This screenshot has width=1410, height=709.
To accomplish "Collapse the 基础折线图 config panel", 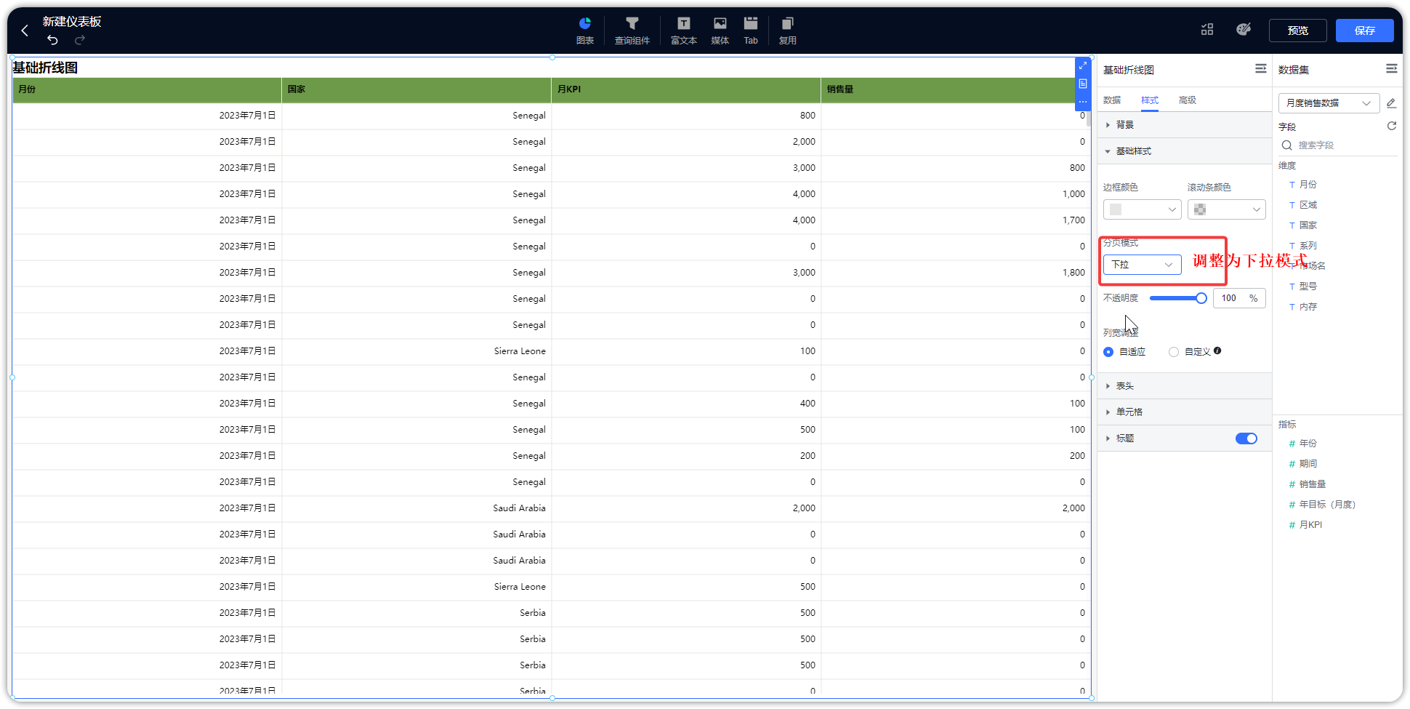I will 1261,68.
